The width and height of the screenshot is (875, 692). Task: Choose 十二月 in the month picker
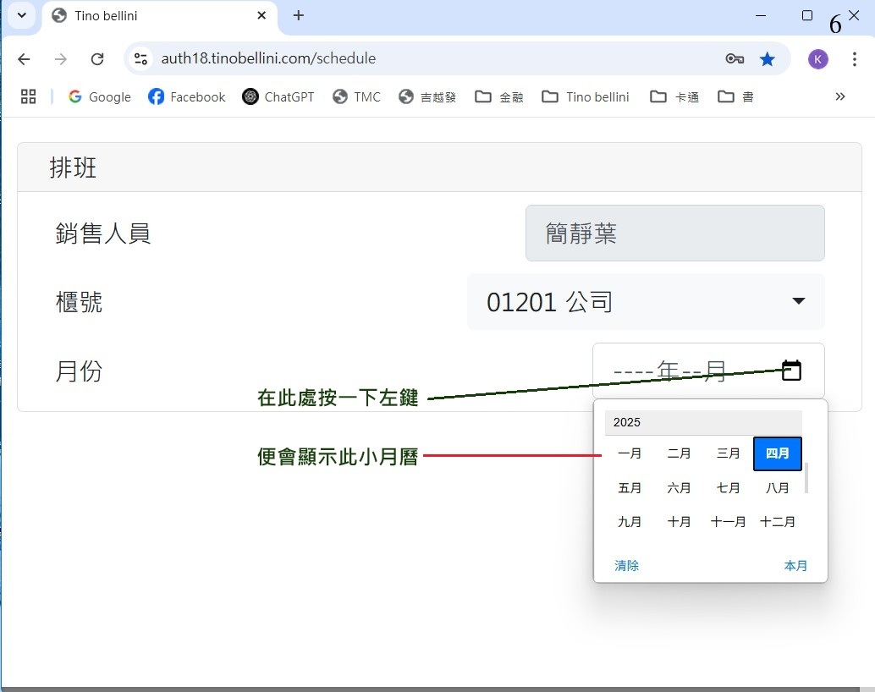click(777, 522)
